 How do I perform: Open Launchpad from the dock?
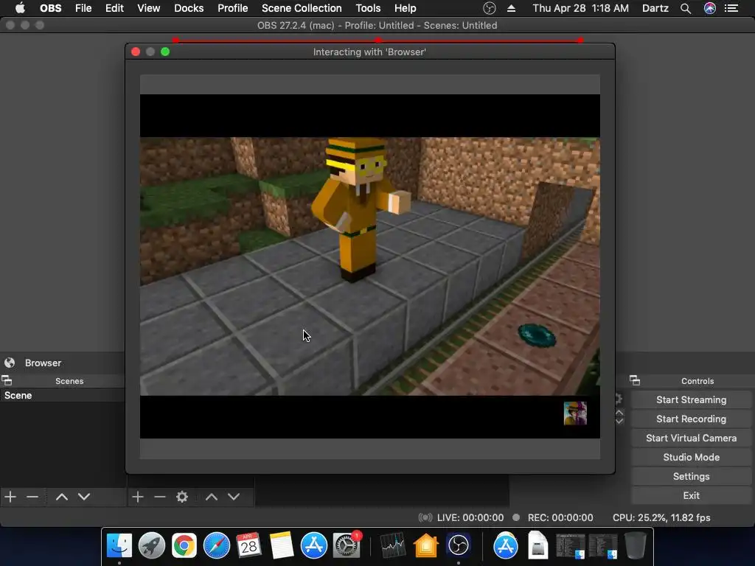[152, 545]
